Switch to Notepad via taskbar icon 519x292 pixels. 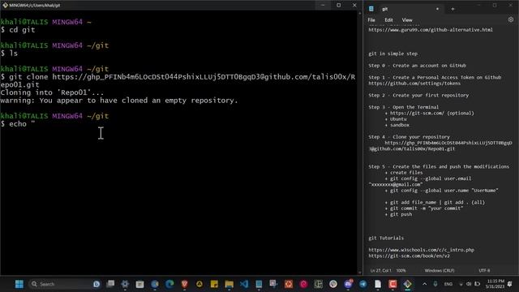pyautogui.click(x=259, y=284)
